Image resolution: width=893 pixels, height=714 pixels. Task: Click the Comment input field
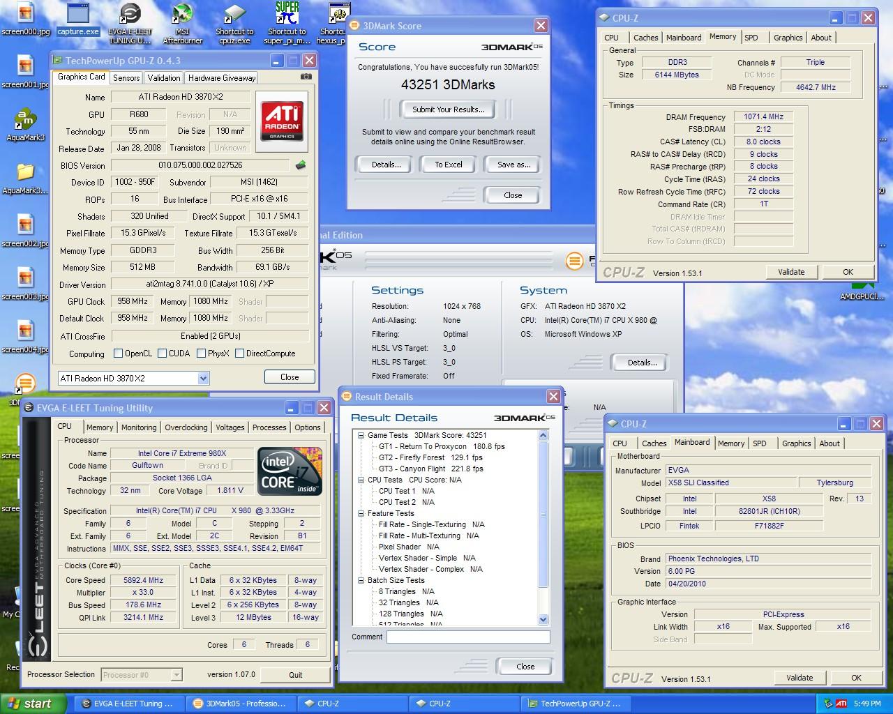point(468,637)
